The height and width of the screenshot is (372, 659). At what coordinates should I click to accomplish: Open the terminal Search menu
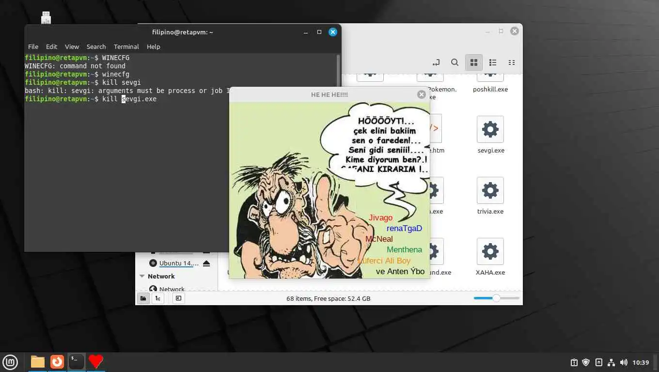tap(96, 46)
